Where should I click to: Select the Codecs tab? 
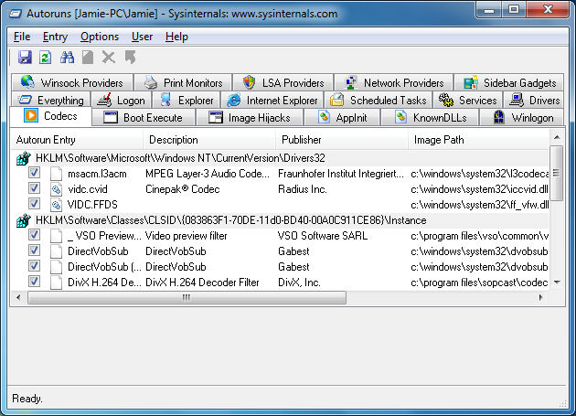(50, 116)
